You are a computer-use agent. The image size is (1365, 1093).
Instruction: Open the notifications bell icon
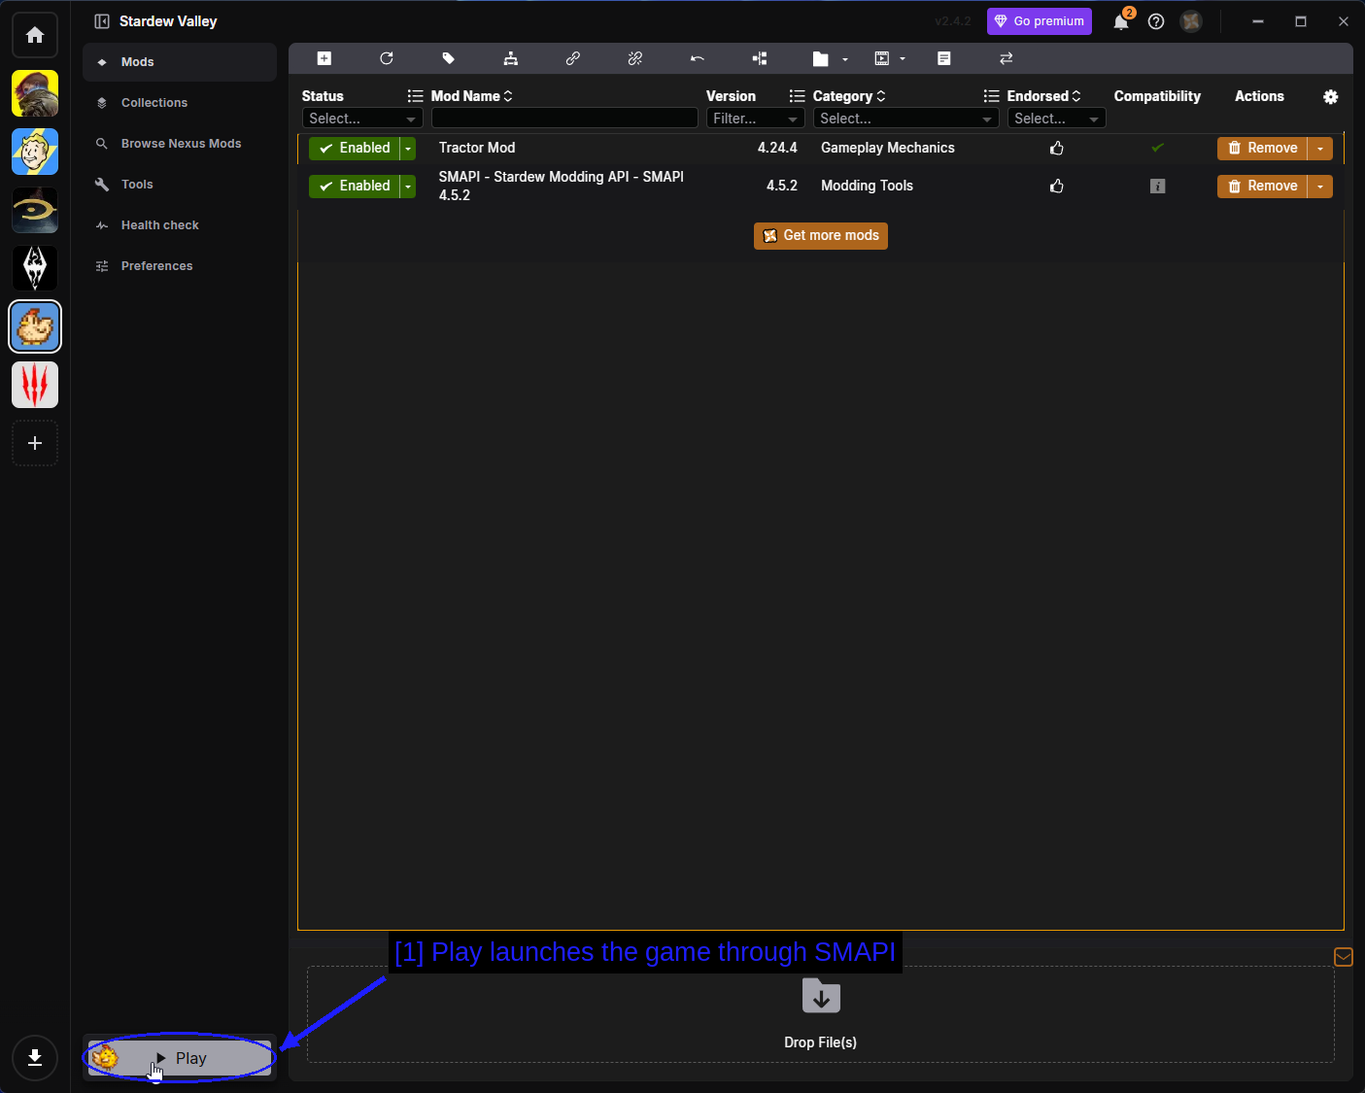click(1121, 21)
